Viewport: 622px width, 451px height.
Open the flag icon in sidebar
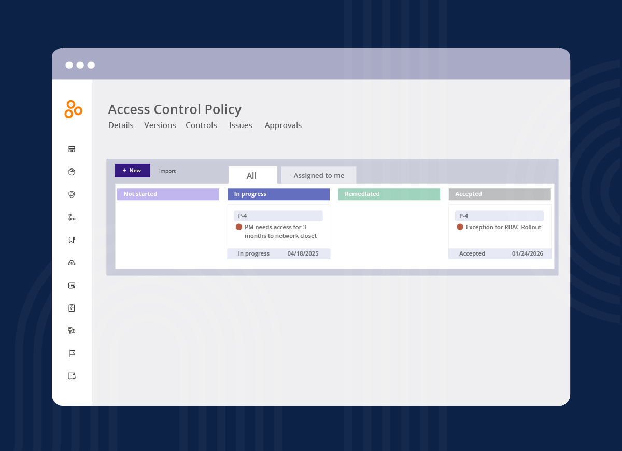(72, 354)
